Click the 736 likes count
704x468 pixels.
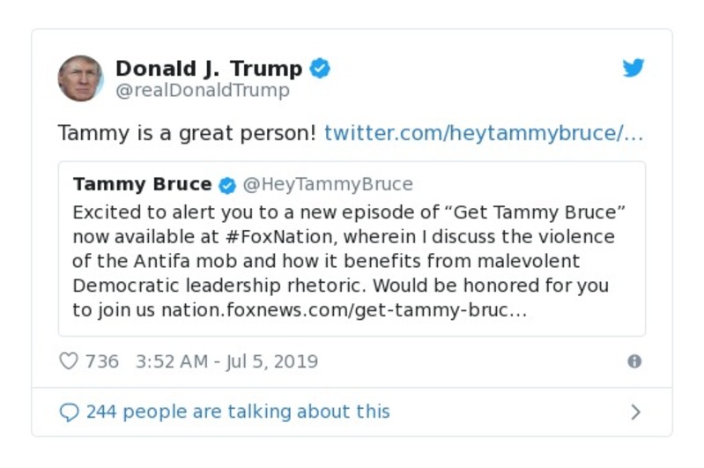(102, 361)
